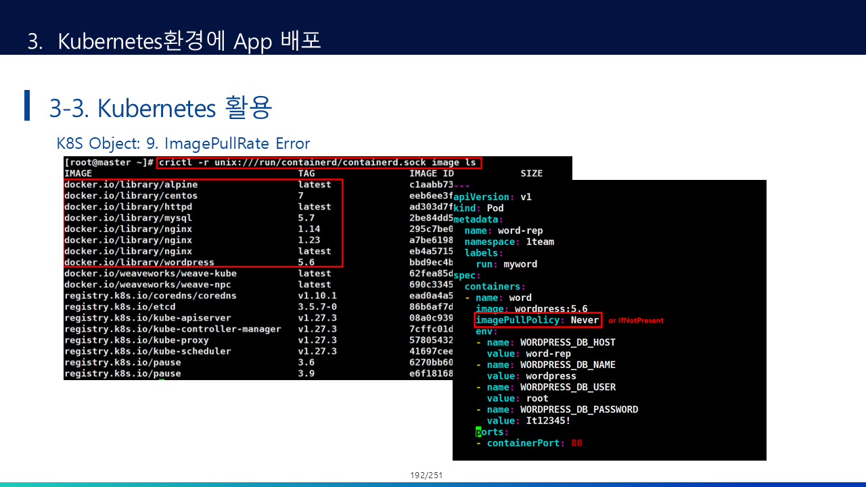
Task: Click the YAML line "run: myword"
Action: tap(507, 264)
